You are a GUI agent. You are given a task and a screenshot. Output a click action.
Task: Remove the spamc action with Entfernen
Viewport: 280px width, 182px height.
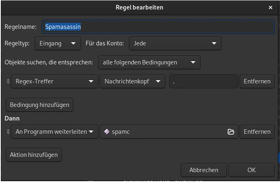coord(257,132)
